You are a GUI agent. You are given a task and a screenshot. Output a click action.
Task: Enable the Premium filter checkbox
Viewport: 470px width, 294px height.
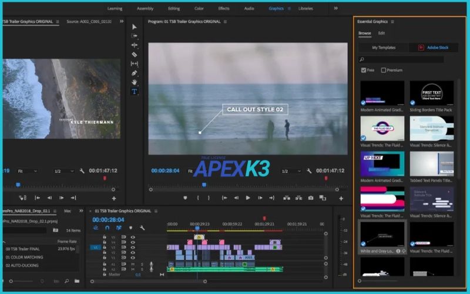384,70
